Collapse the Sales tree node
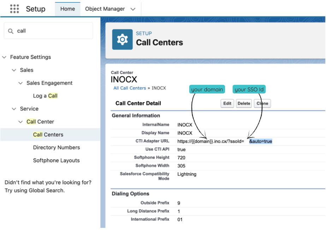Image resolution: width=326 pixels, height=230 pixels. point(14,70)
